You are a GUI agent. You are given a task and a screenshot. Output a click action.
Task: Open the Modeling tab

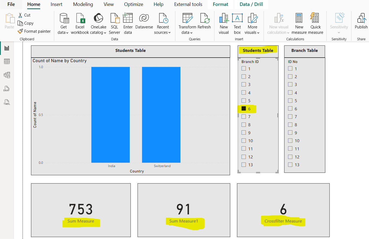point(83,4)
